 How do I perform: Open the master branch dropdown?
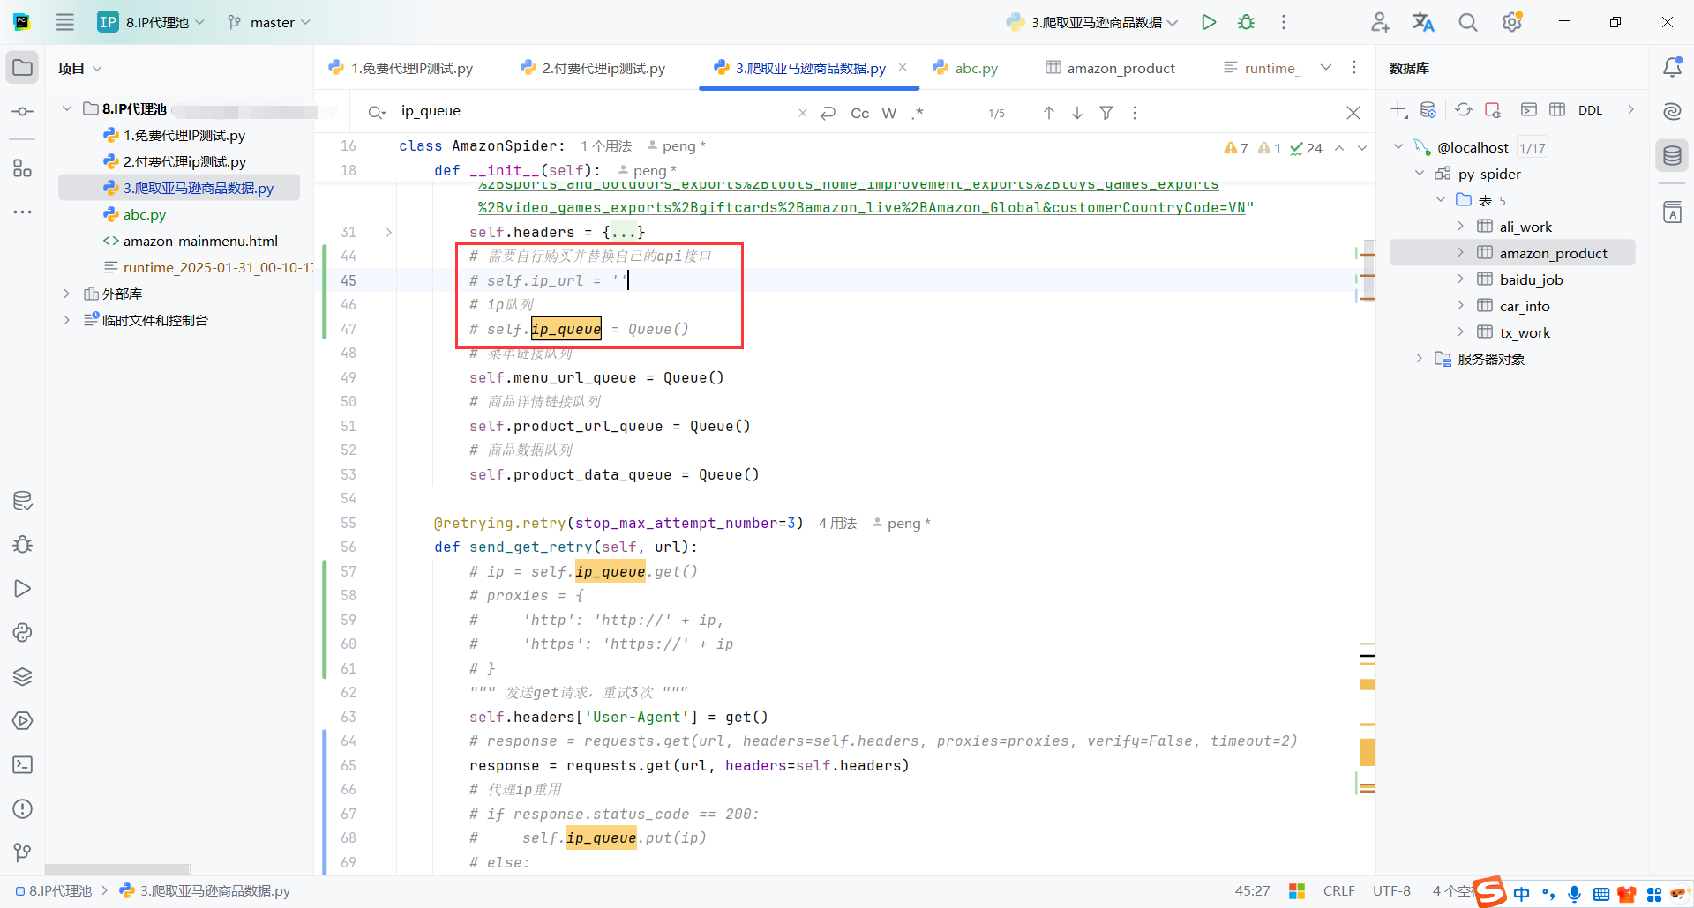[268, 22]
